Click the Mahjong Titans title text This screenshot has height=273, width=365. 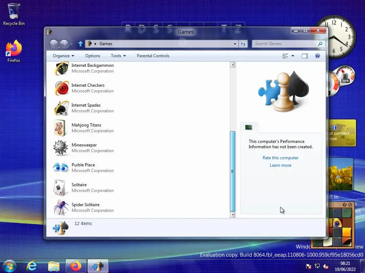[86, 125]
